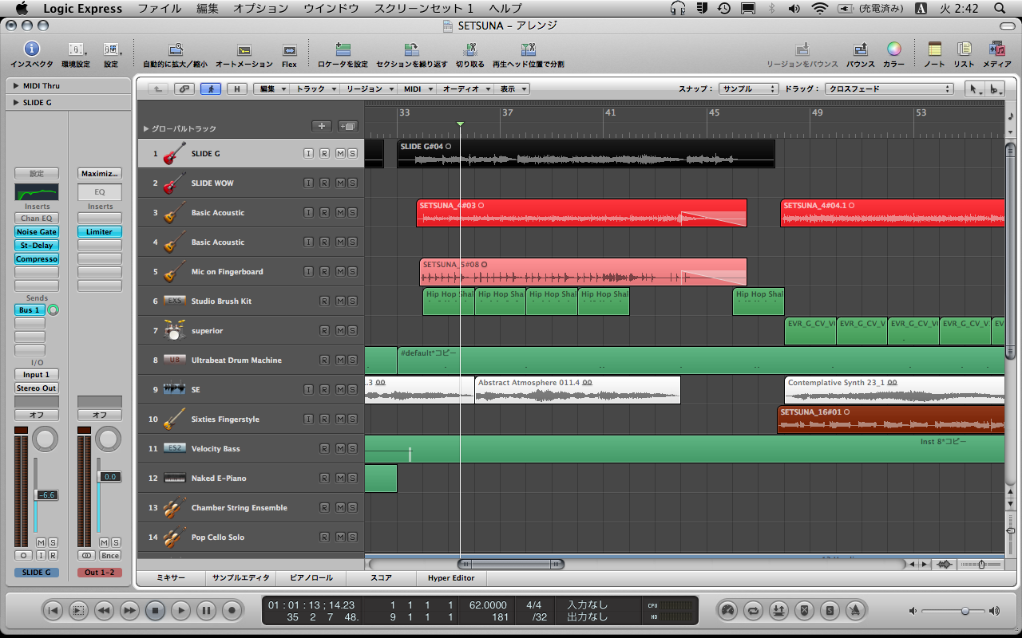
Task: Click the hierarchy up arrow button
Action: coord(158,89)
